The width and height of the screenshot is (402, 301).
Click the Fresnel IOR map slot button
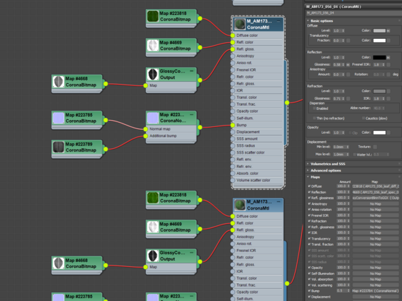[388, 65]
